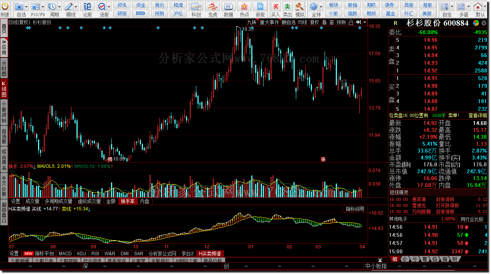
Task: Load the 默认 default home layout icon
Action: [x=478, y=7]
